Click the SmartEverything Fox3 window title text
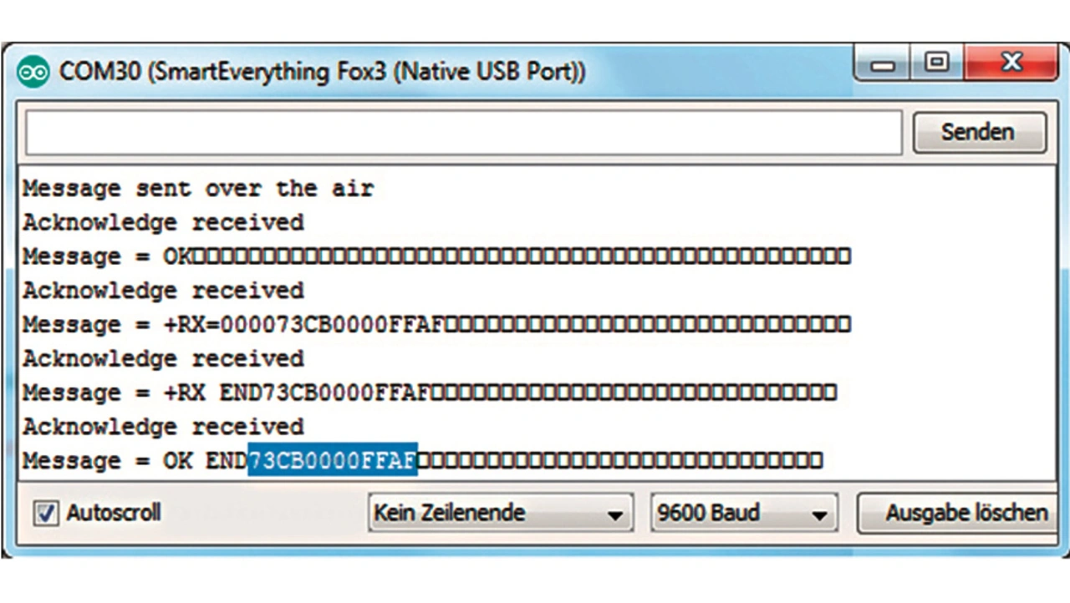The width and height of the screenshot is (1070, 603). [322, 72]
